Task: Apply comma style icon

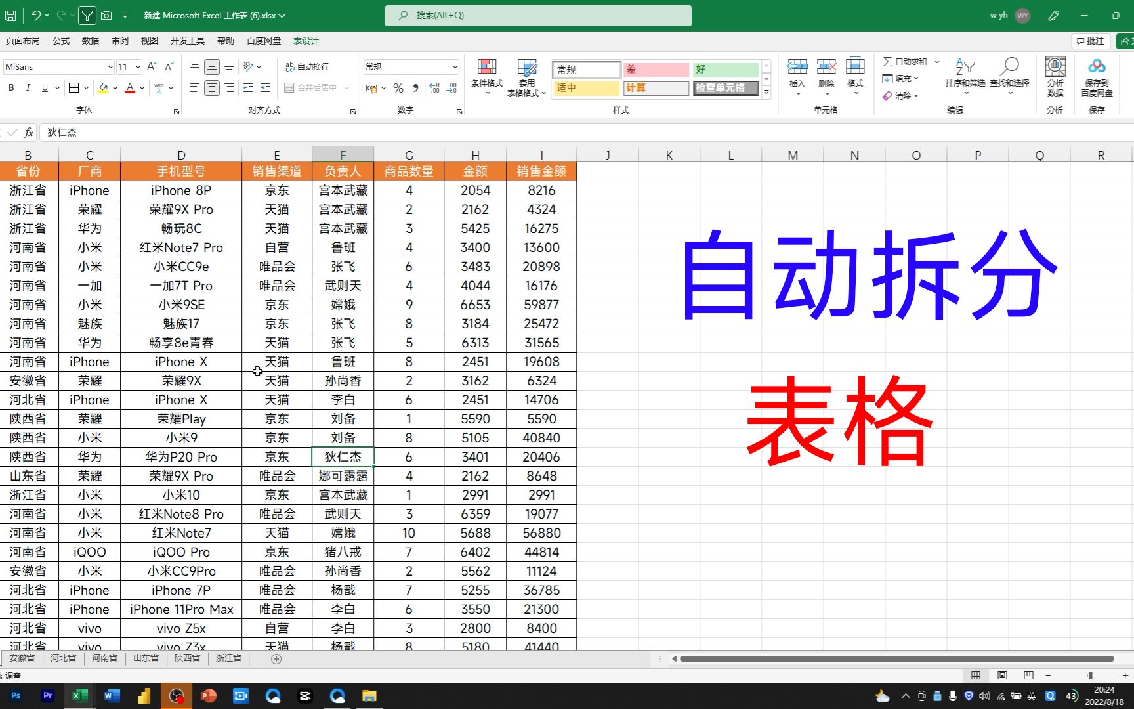Action: (415, 88)
